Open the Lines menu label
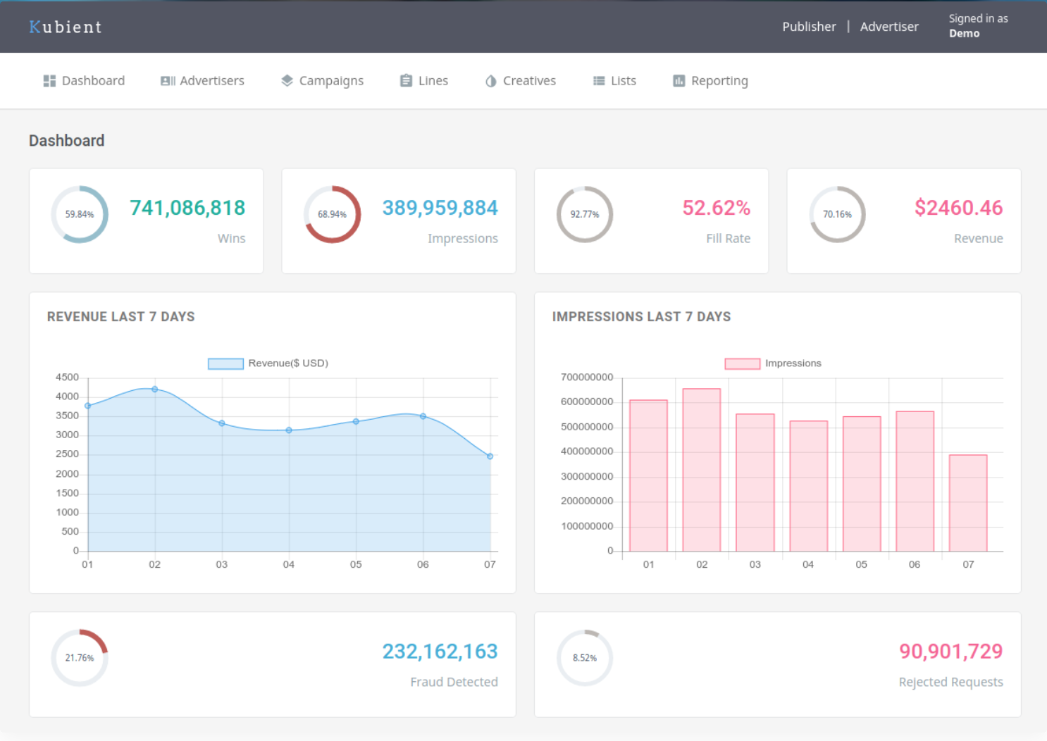The height and width of the screenshot is (741, 1047). coord(433,81)
